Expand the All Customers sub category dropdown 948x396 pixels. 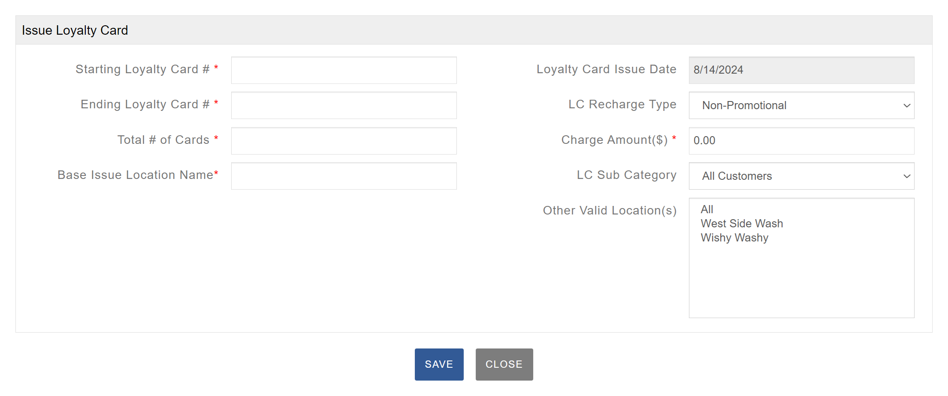pyautogui.click(x=801, y=176)
